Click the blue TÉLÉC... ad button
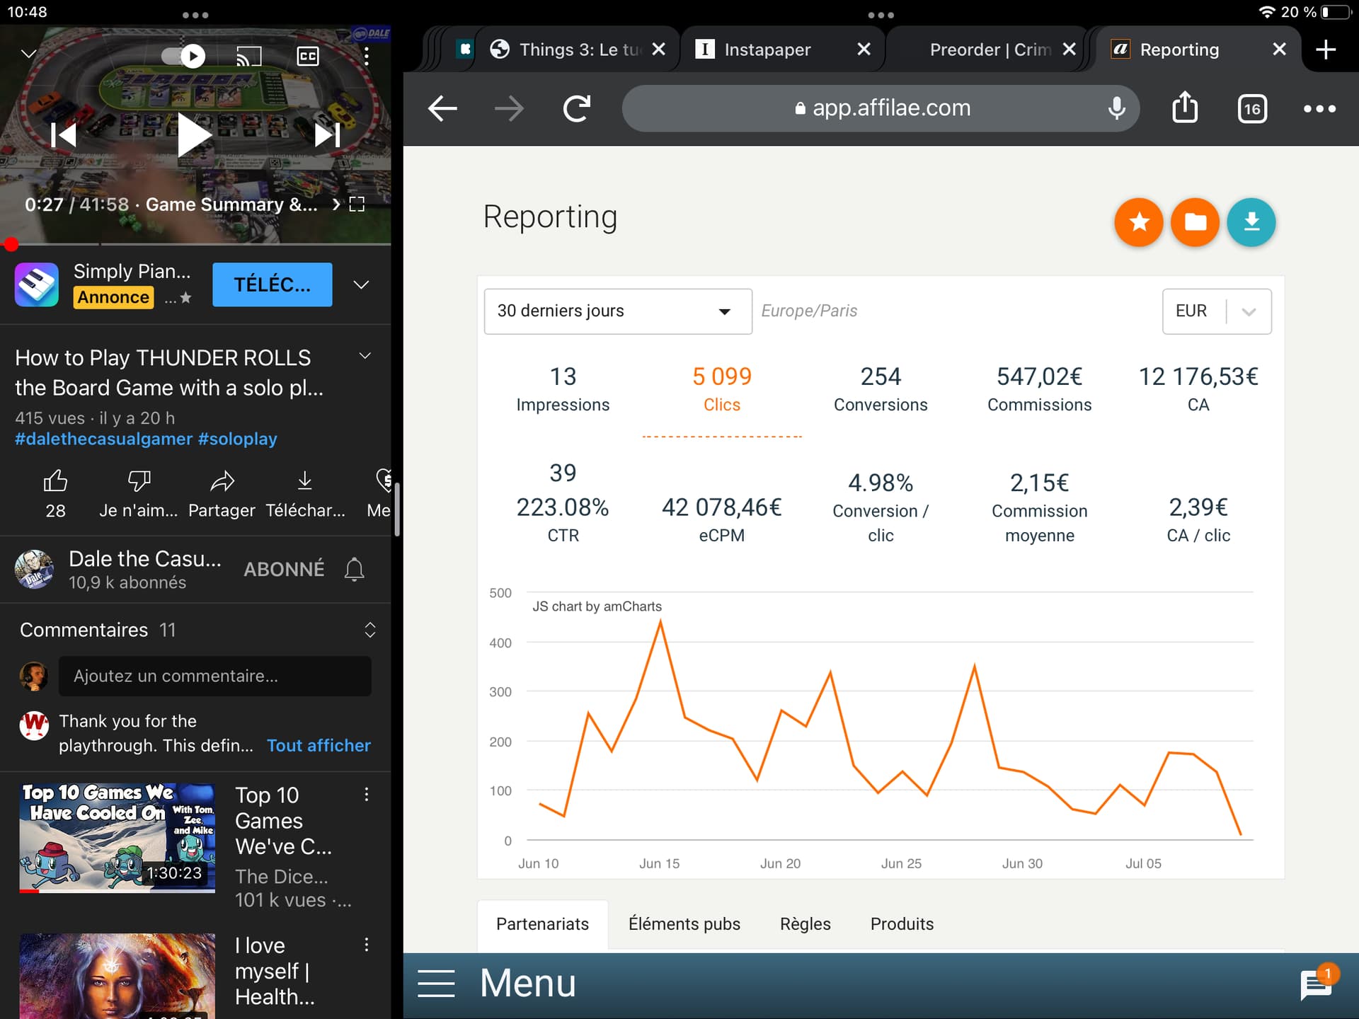This screenshot has height=1019, width=1359. point(272,284)
